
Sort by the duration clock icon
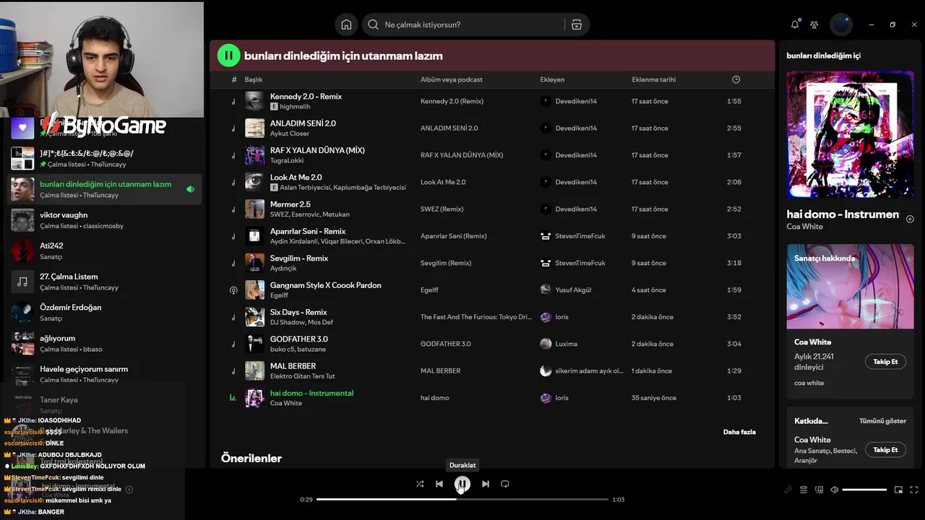tap(736, 79)
